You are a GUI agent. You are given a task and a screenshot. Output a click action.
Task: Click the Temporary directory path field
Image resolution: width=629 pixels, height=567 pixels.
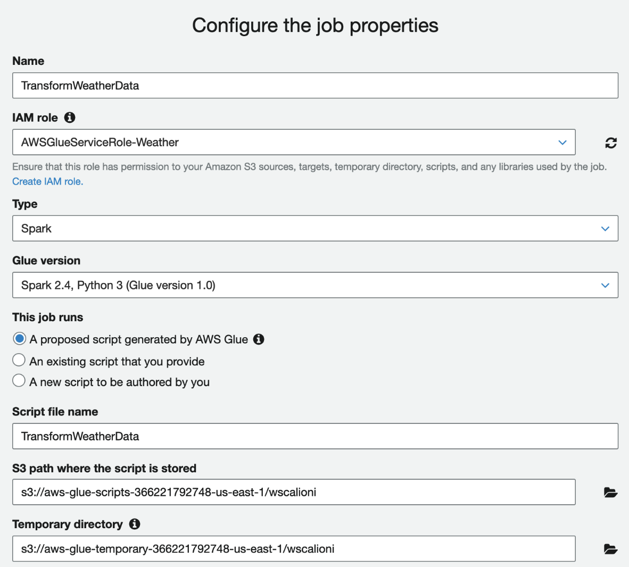pos(293,549)
